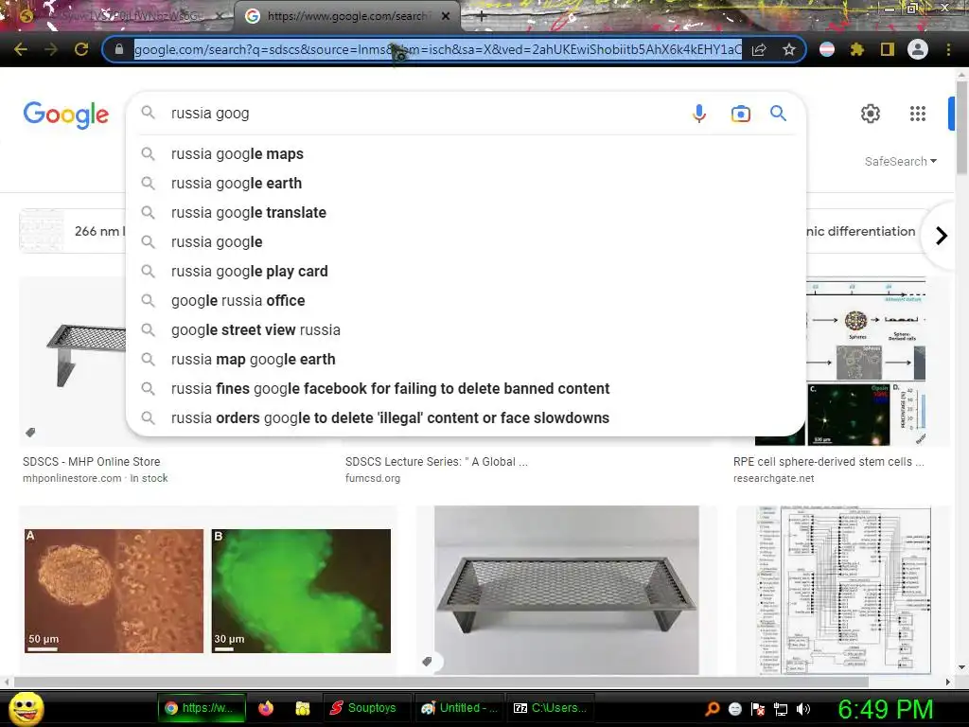969x727 pixels.
Task: Choose suggestion 'russia google'
Action: (x=466, y=241)
